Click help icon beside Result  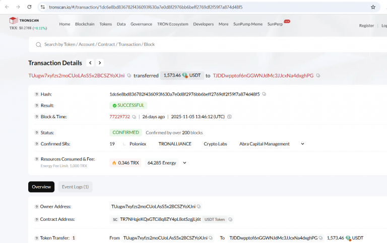[x=36, y=106]
